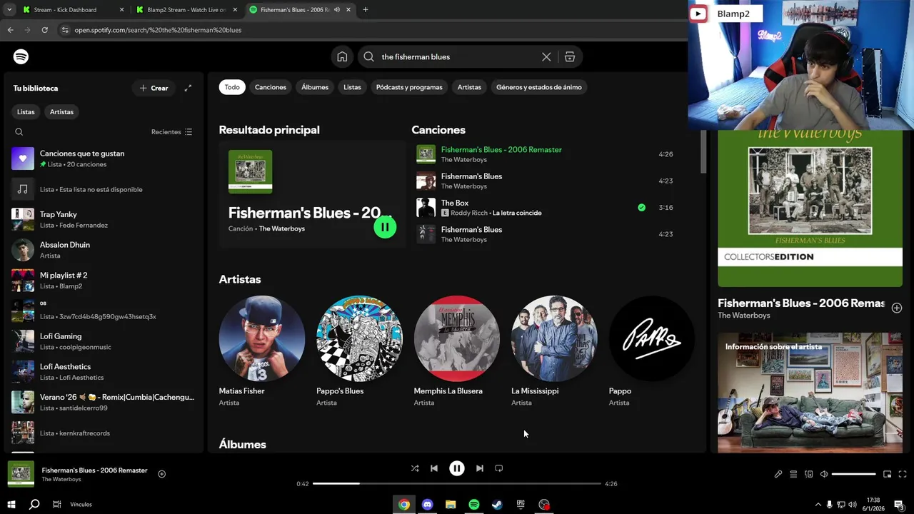Select the Todo search filter
The height and width of the screenshot is (514, 914).
tap(232, 87)
